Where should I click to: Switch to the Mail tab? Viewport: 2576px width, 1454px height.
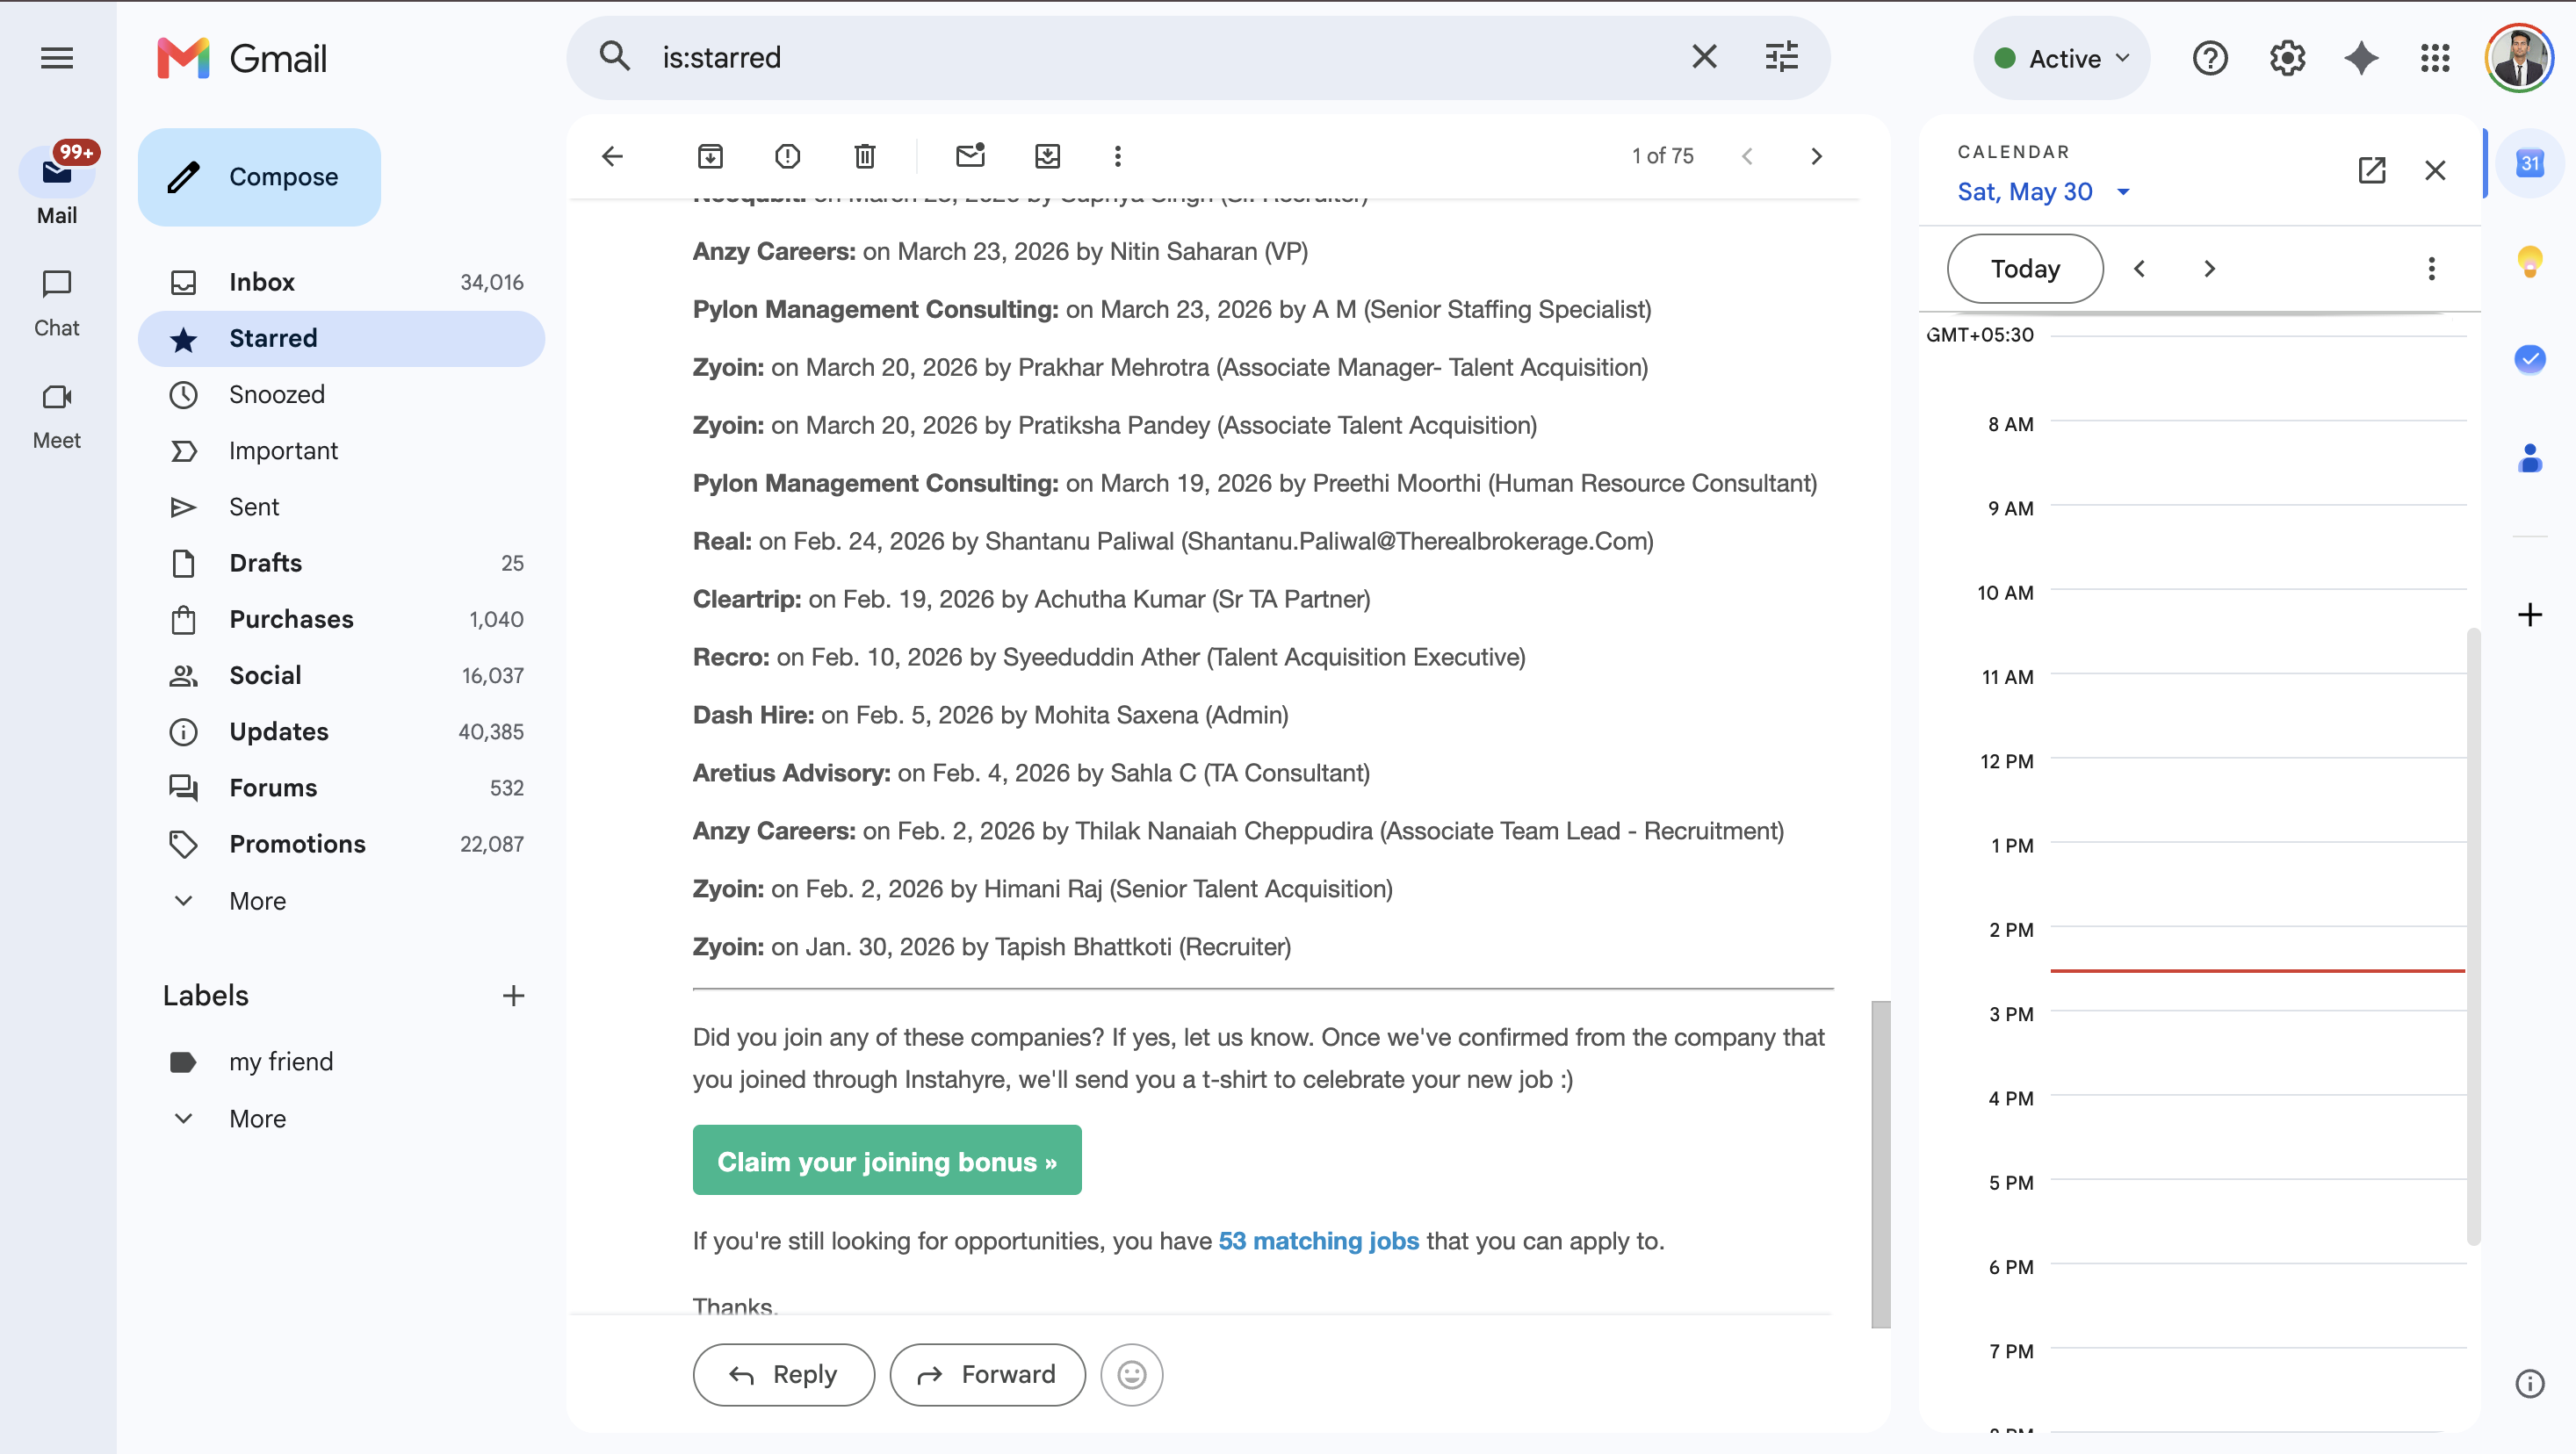(57, 187)
